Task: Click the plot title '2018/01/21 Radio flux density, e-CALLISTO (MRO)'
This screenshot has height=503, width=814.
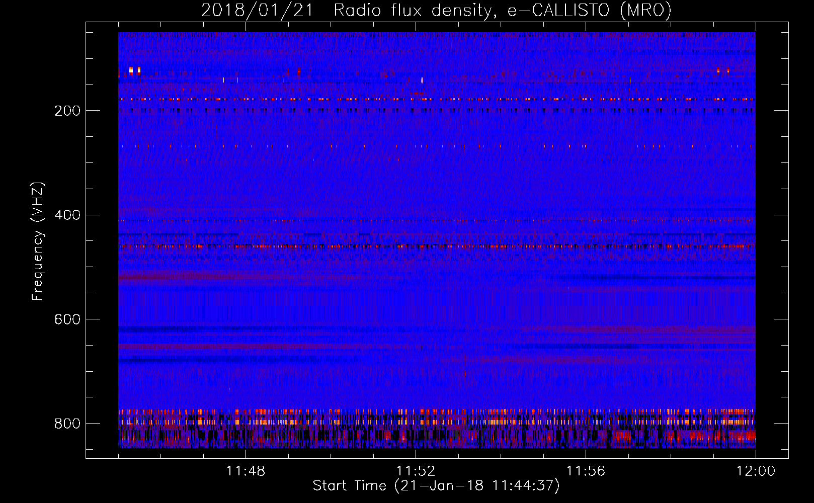Action: coord(436,11)
